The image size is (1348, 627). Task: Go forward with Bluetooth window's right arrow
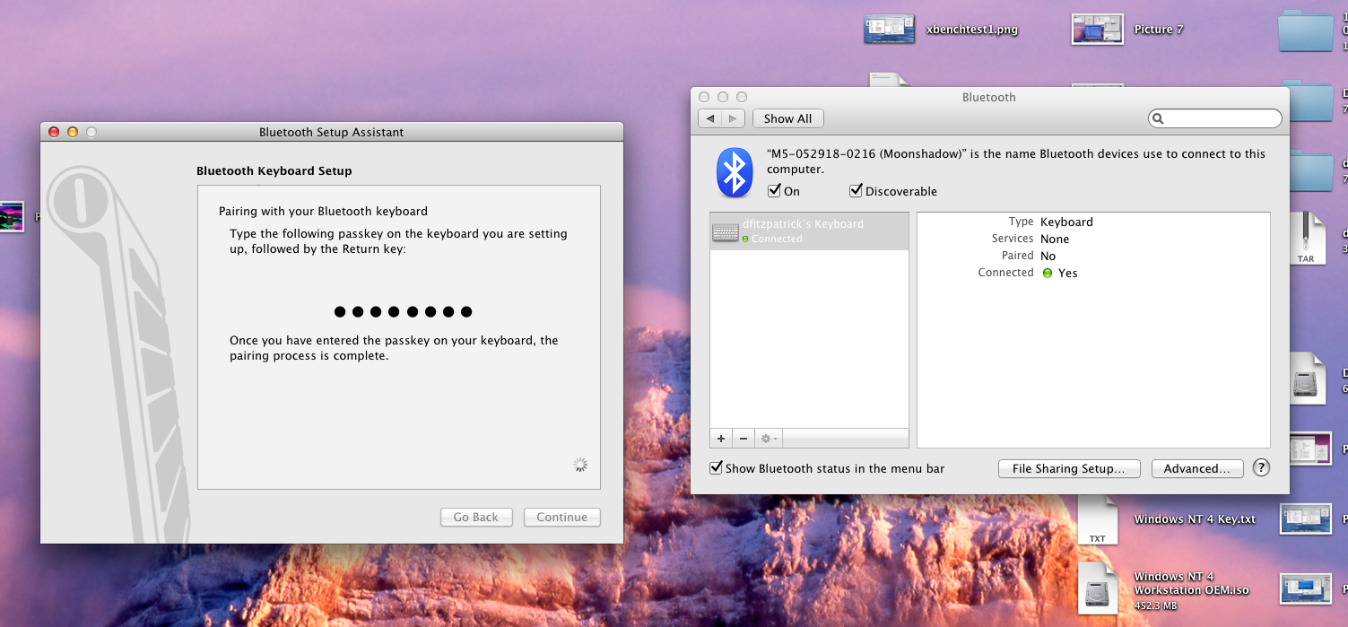[x=734, y=118]
